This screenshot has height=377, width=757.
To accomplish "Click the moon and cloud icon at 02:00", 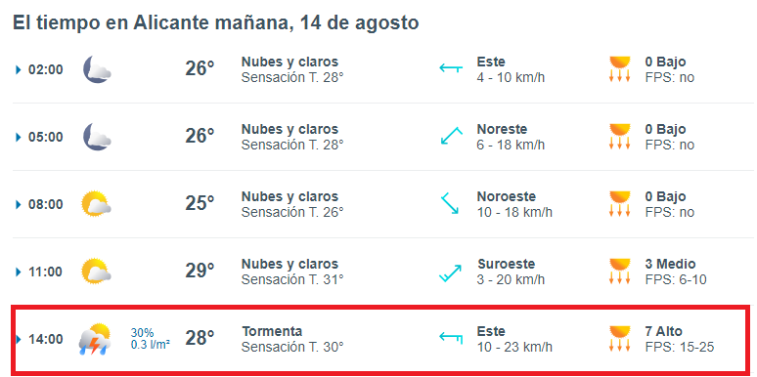I will point(97,69).
